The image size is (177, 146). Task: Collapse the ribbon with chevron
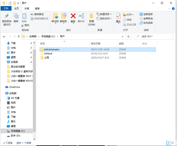click(169, 9)
